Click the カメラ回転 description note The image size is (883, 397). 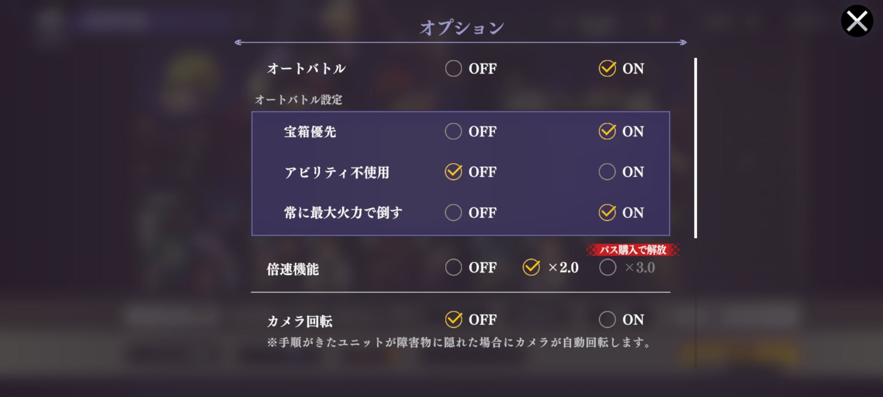pyautogui.click(x=458, y=342)
